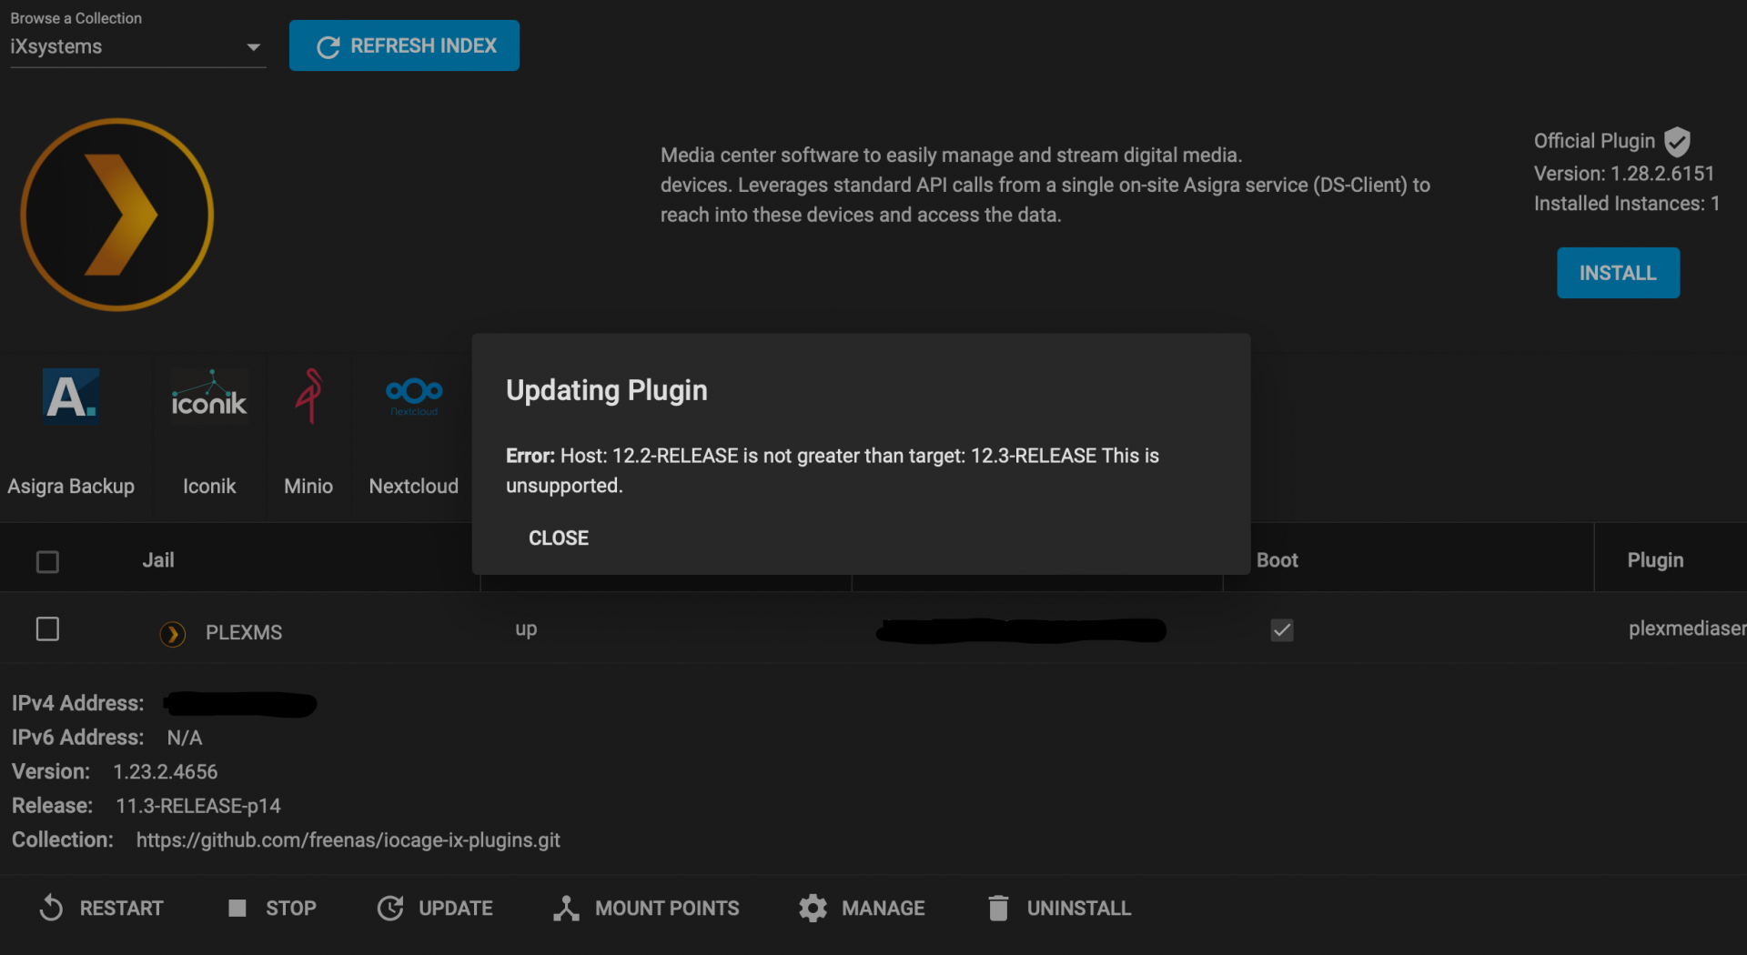Click the Plex icon beside PLEXMS
The height and width of the screenshot is (955, 1747).
[172, 633]
